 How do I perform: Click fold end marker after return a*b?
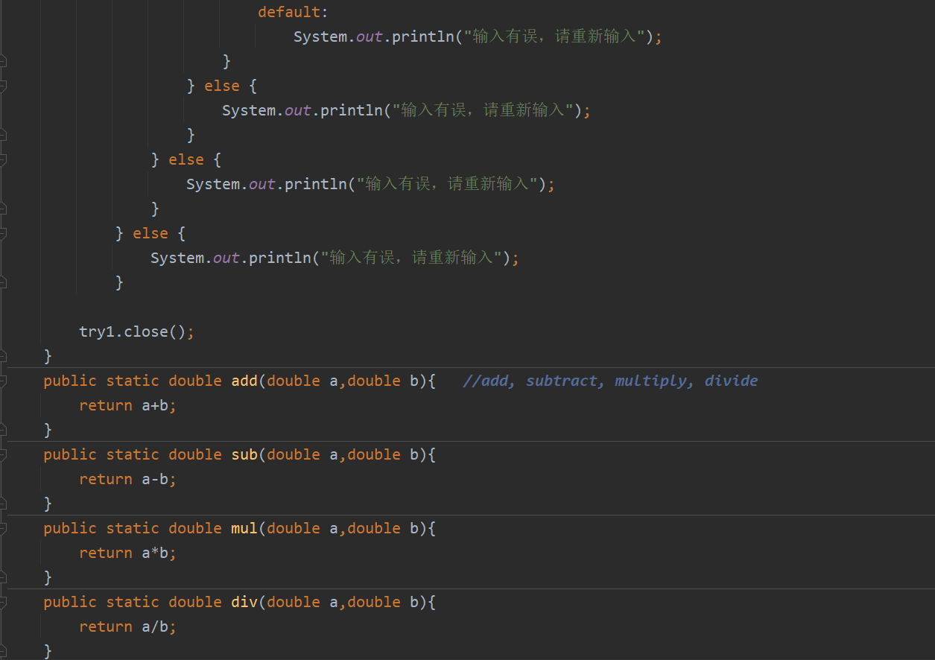tap(2, 577)
